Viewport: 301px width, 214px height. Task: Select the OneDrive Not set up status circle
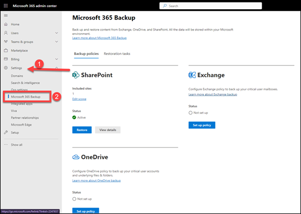74,199
